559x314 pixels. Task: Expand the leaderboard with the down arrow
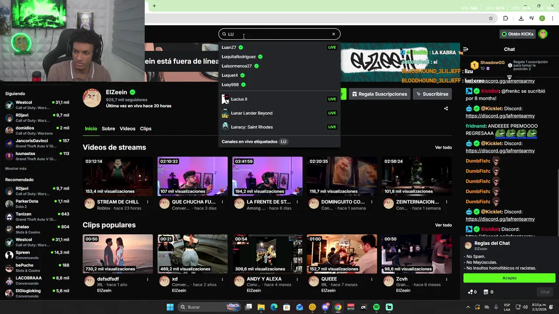click(x=509, y=77)
